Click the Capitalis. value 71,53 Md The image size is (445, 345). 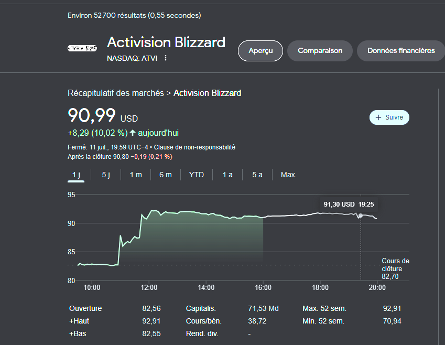coord(263,308)
